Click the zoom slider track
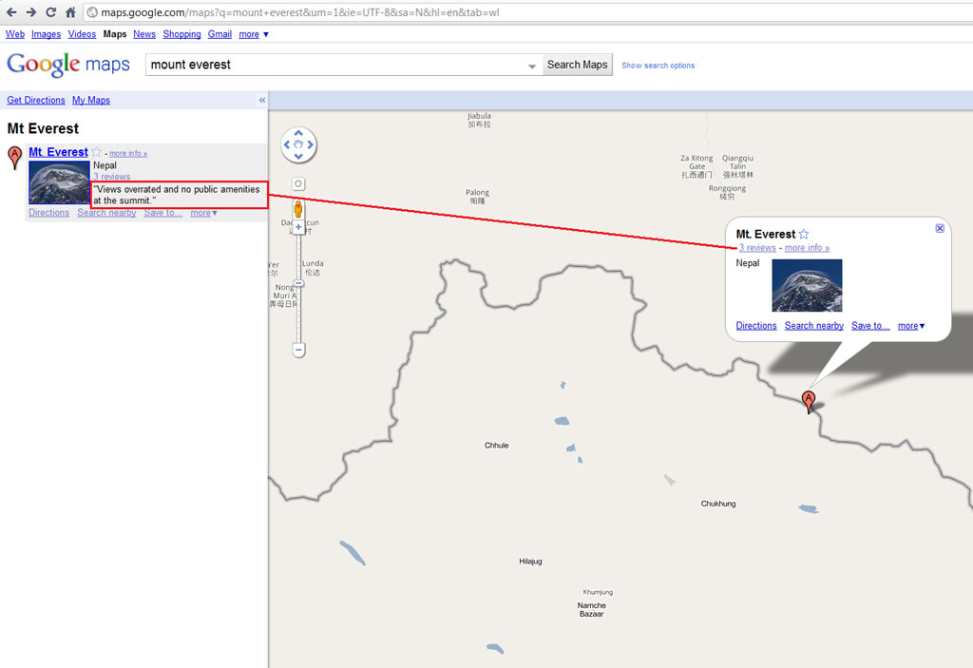This screenshot has width=973, height=668. tap(298, 311)
